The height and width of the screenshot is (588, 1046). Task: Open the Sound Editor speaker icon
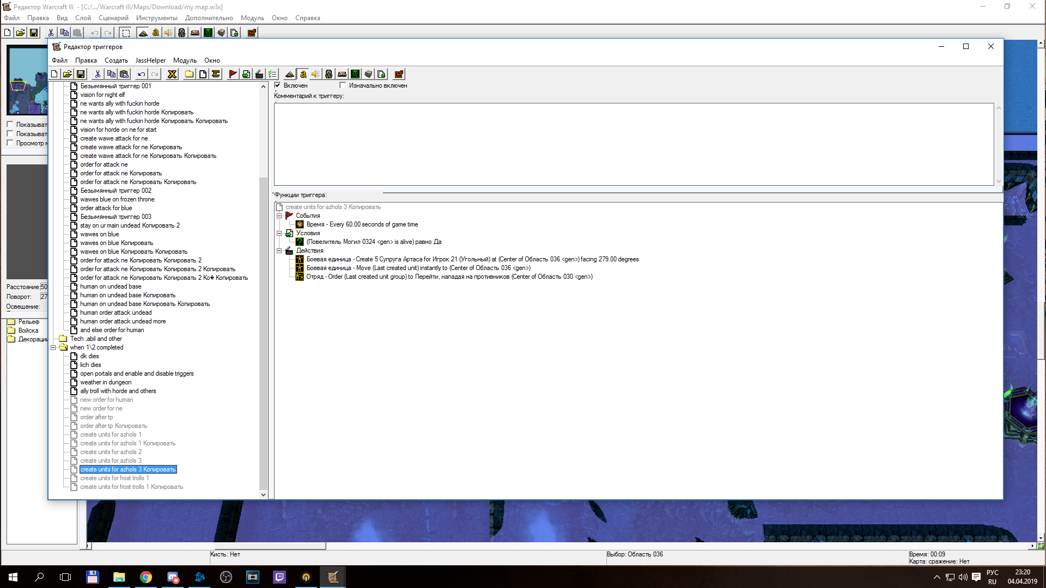pos(316,74)
